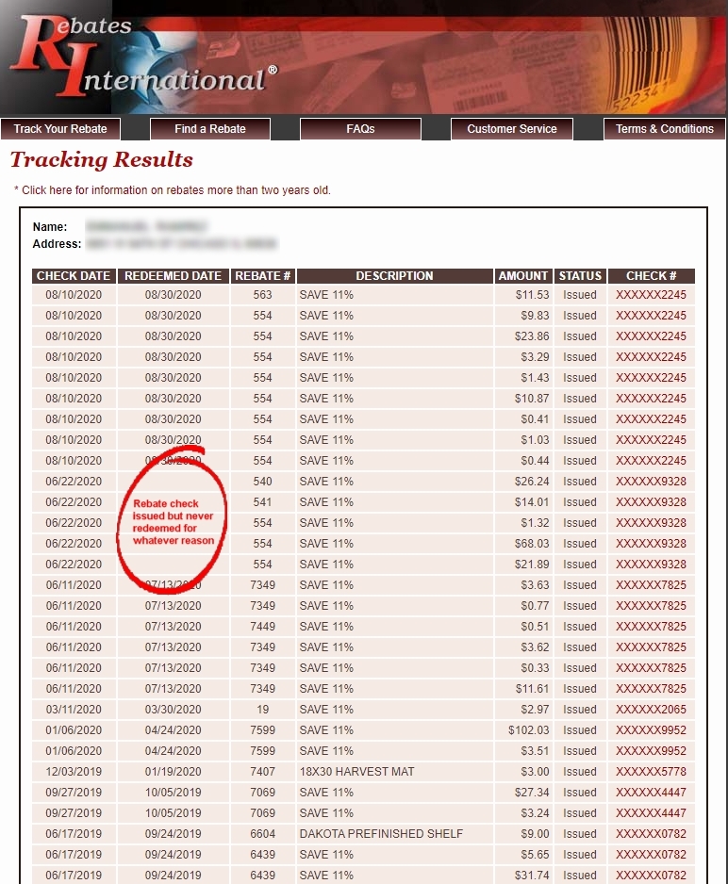Open check number for the $102.03 rebate

(x=651, y=730)
